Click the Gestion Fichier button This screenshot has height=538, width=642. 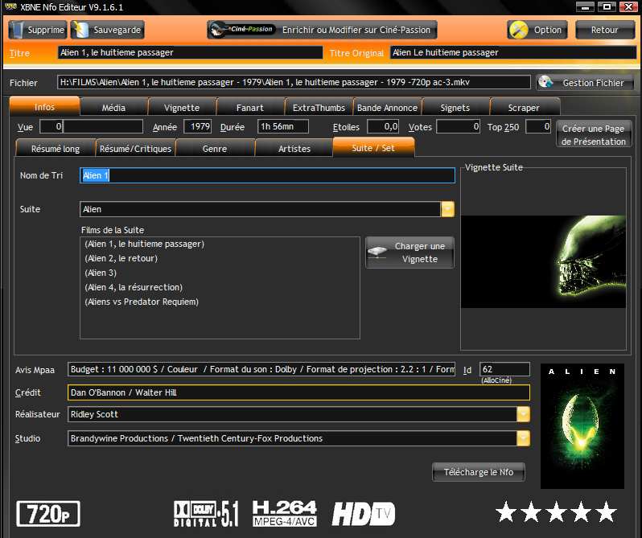coord(585,82)
